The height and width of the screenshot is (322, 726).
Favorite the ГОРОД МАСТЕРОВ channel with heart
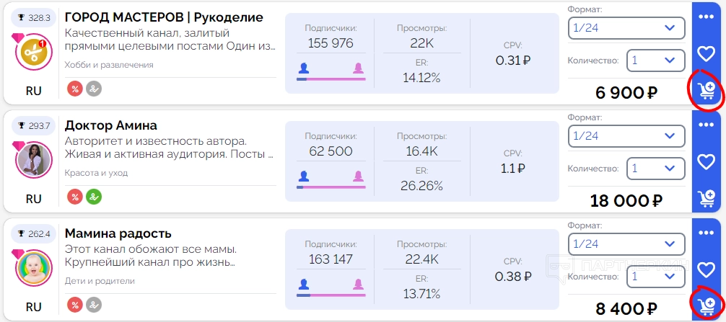coord(706,53)
